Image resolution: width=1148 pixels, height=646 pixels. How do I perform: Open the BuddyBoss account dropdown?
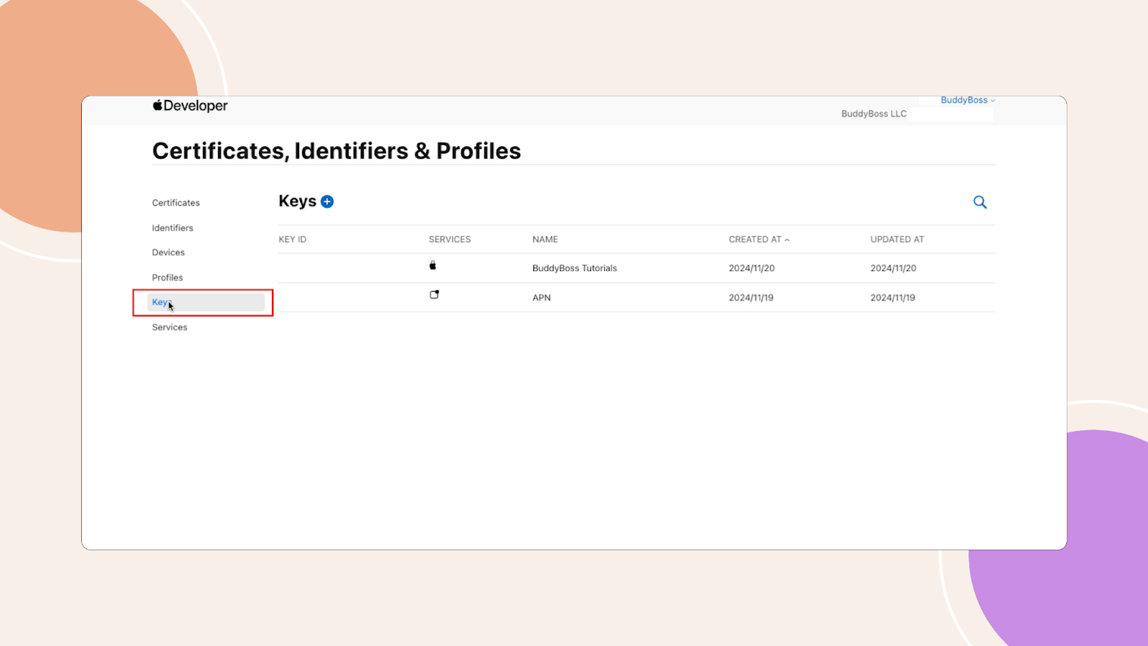coord(968,100)
